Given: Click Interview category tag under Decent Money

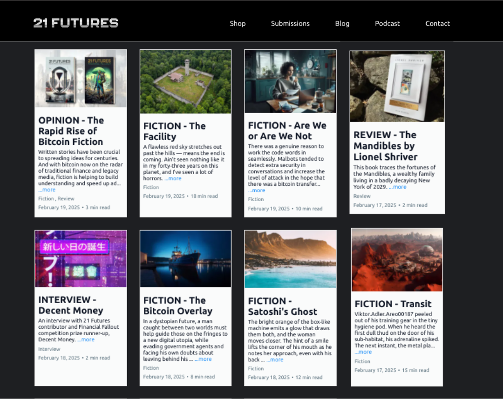Looking at the screenshot, I should (x=49, y=349).
